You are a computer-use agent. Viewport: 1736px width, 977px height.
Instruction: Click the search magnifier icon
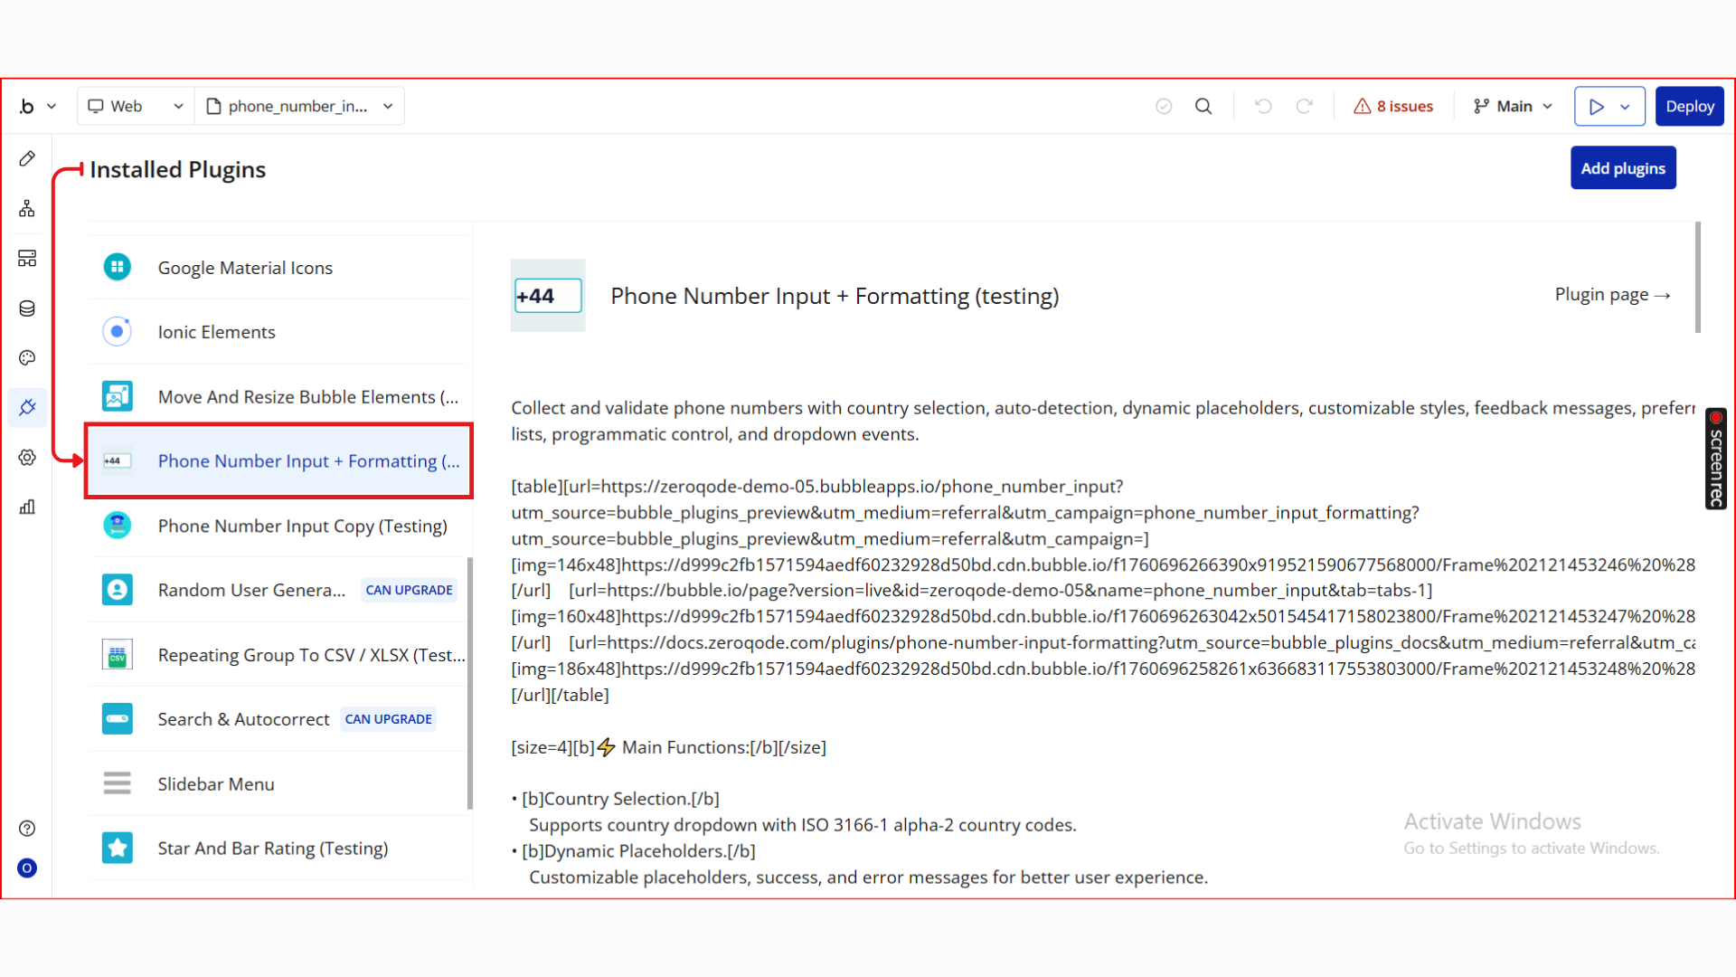tap(1203, 107)
